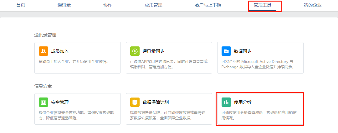The image size is (338, 133).
Task: Open the 首页 tab
Action: [21, 5]
